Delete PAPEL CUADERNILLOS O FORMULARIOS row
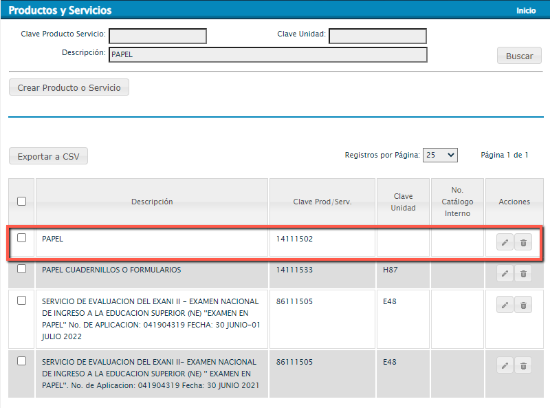 point(523,273)
